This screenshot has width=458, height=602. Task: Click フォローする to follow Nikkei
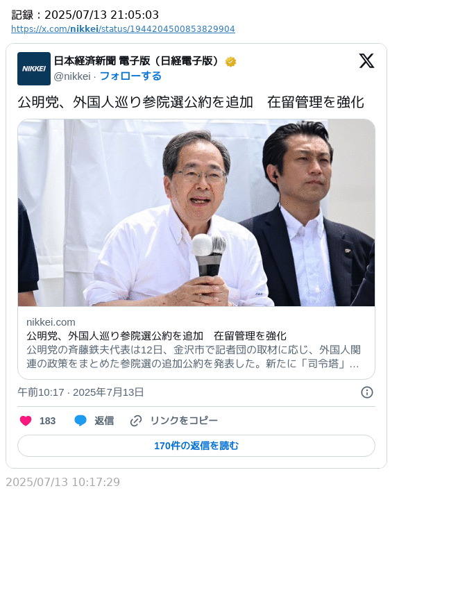pyautogui.click(x=130, y=76)
